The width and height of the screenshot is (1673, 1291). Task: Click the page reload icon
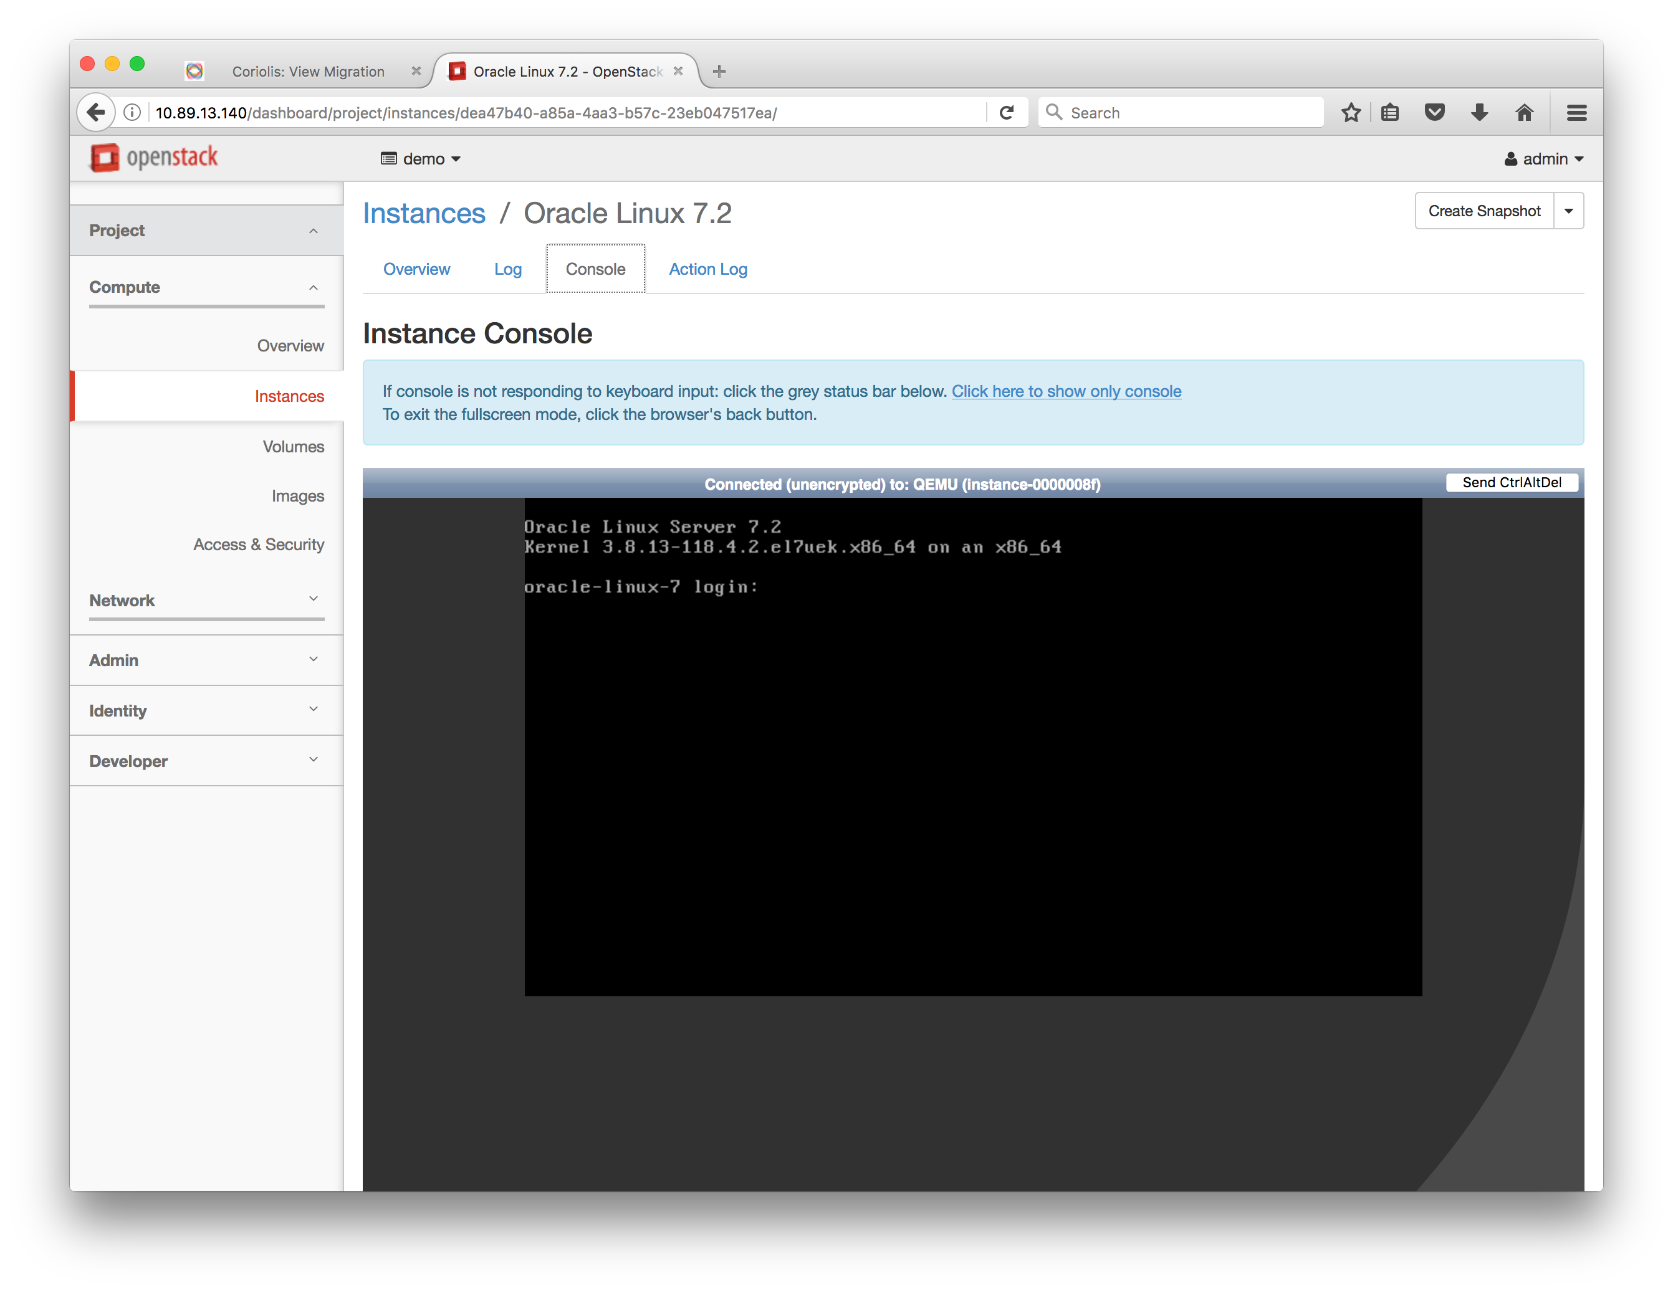[1007, 112]
